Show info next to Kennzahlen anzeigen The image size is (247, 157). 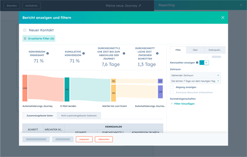click(x=197, y=62)
